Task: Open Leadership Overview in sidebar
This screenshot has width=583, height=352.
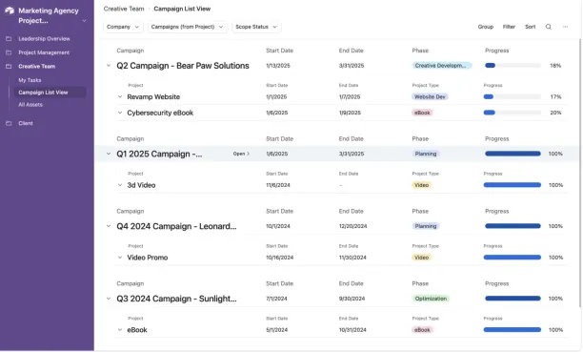Action: 44,39
